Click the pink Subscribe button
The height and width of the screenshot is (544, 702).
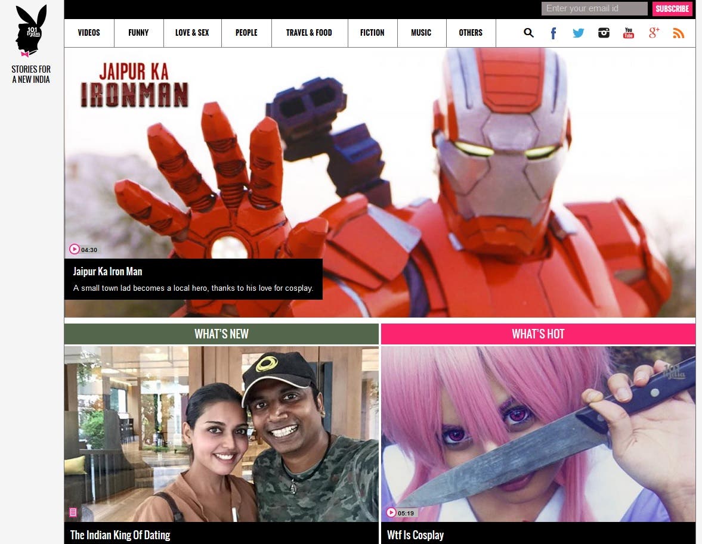point(672,8)
